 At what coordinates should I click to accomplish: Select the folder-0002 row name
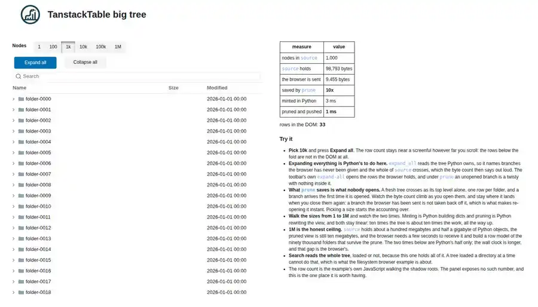click(x=38, y=121)
